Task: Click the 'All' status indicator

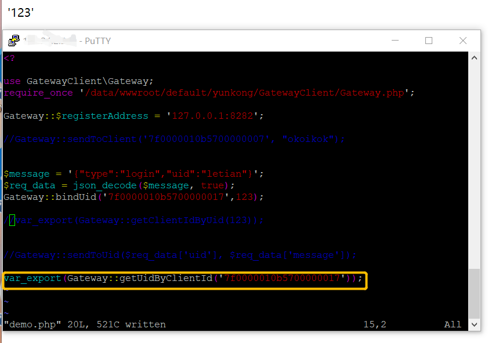Action: pos(453,324)
